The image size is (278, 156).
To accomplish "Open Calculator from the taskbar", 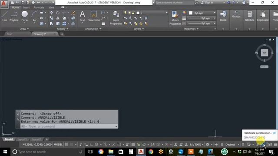I will tap(131, 152).
